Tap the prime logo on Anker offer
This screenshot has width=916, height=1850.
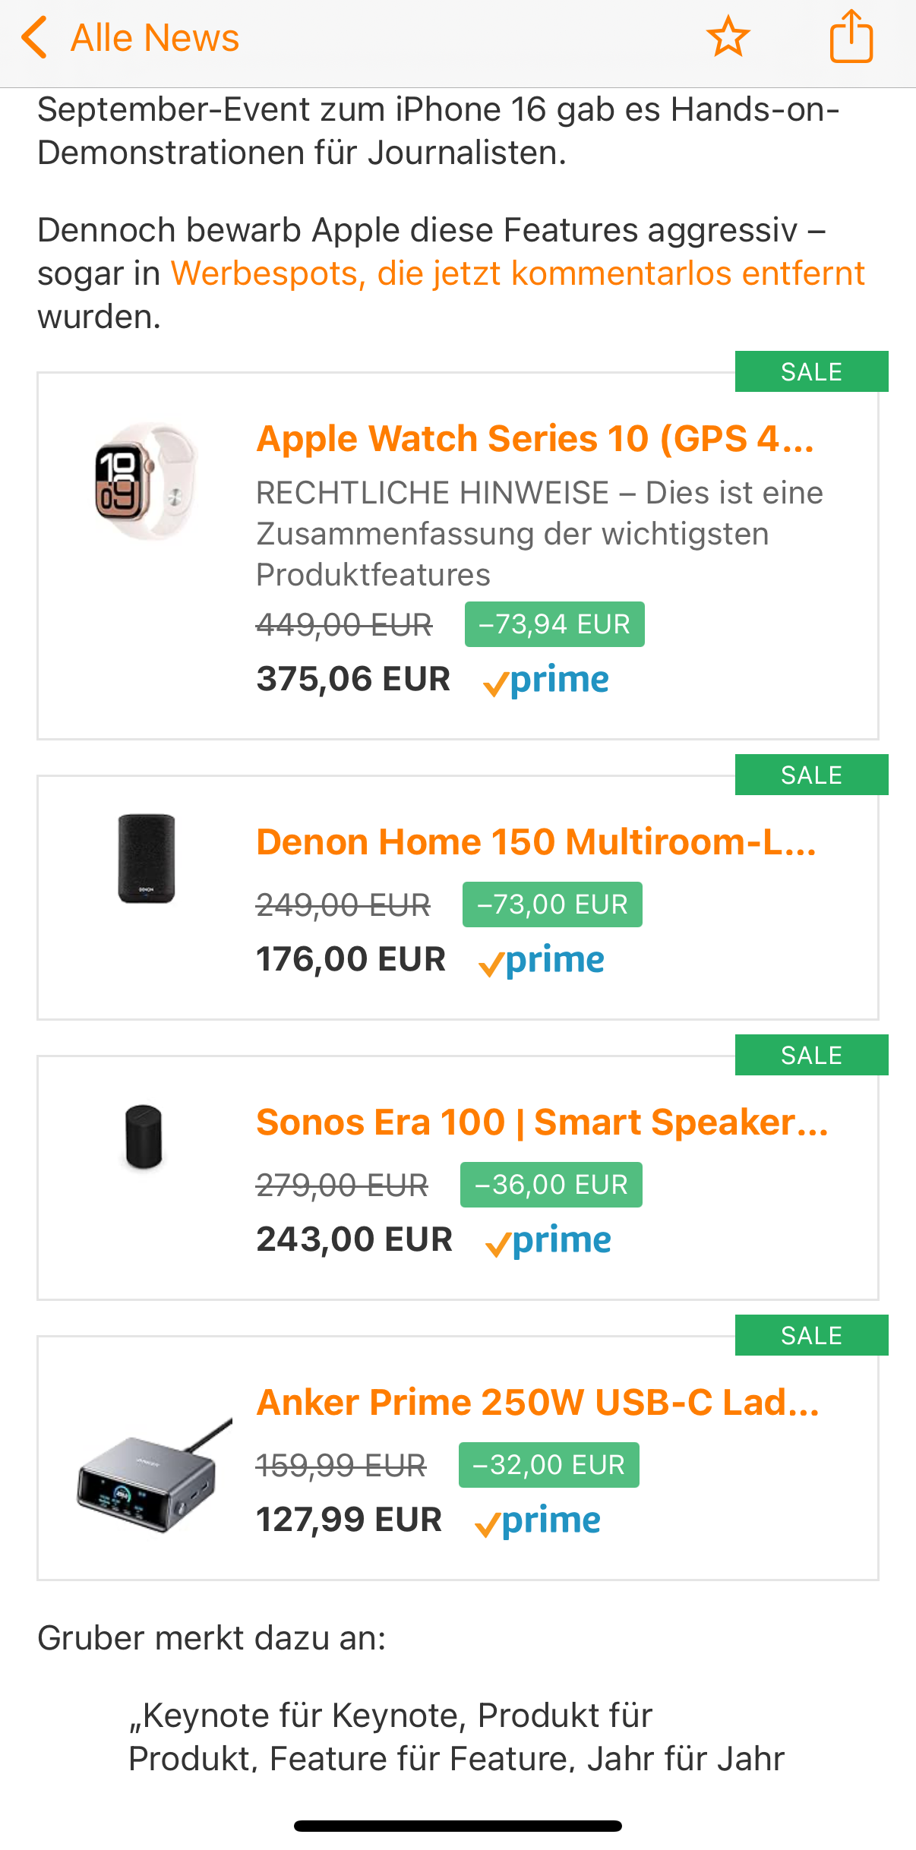point(539,1520)
